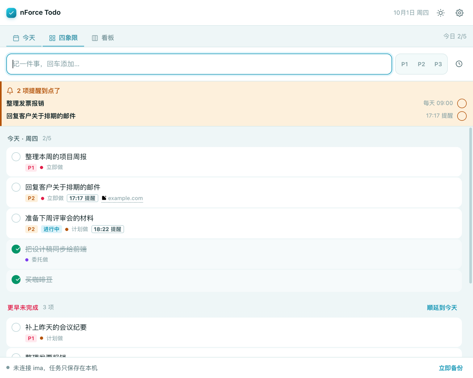Toggle light/dark theme sun icon
Image resolution: width=473 pixels, height=378 pixels.
[440, 13]
